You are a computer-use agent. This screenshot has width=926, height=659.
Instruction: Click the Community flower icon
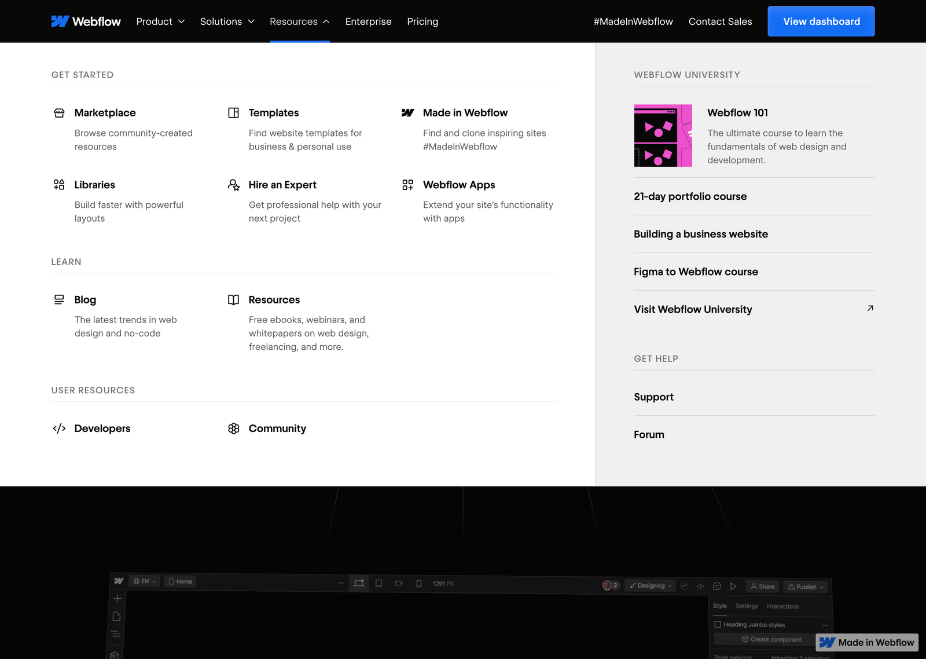[233, 429]
